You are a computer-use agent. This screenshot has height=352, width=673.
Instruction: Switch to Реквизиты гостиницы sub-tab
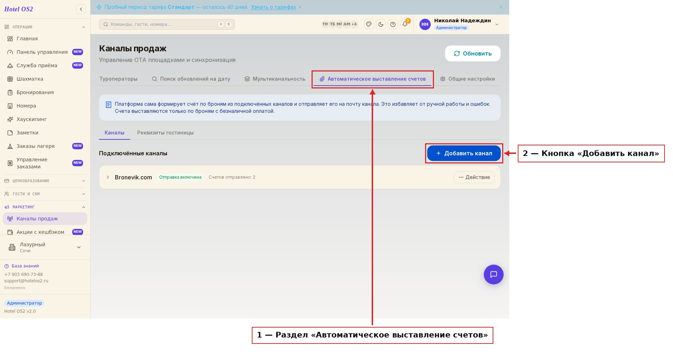[166, 133]
